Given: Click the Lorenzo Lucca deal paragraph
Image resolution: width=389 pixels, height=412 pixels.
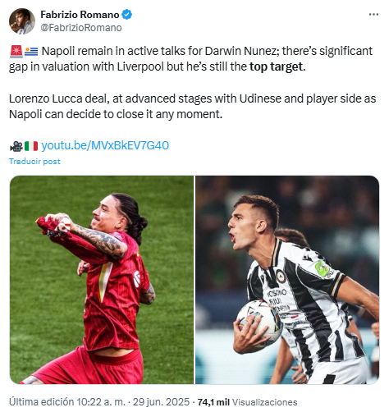Looking at the screenshot, I should (193, 107).
